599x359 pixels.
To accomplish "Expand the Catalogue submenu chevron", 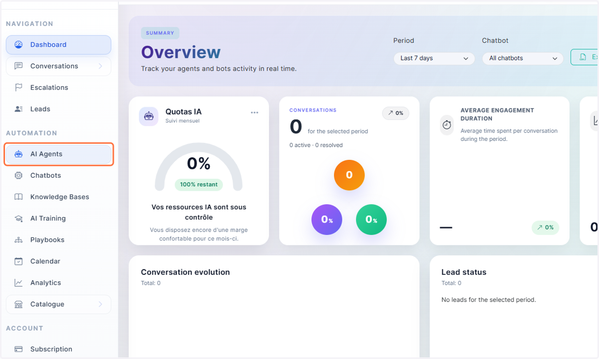I will [100, 304].
